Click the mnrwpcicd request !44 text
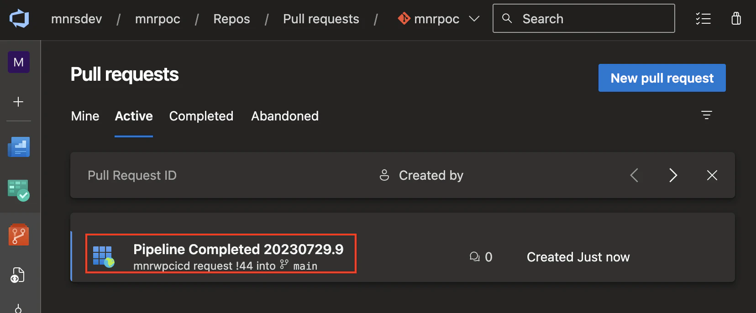The image size is (756, 313). pos(193,266)
